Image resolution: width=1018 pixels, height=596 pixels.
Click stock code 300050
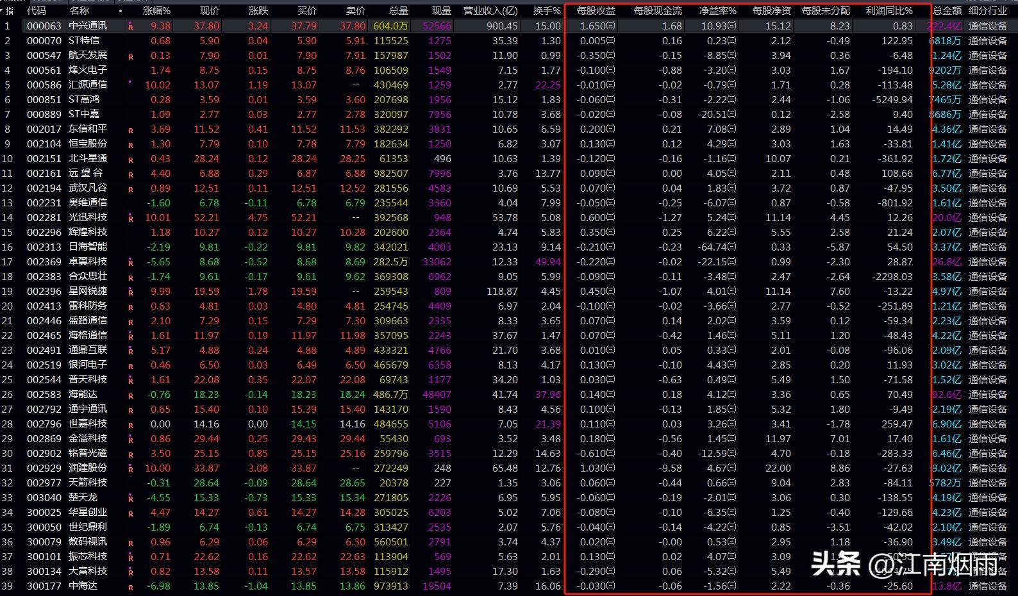click(x=44, y=527)
